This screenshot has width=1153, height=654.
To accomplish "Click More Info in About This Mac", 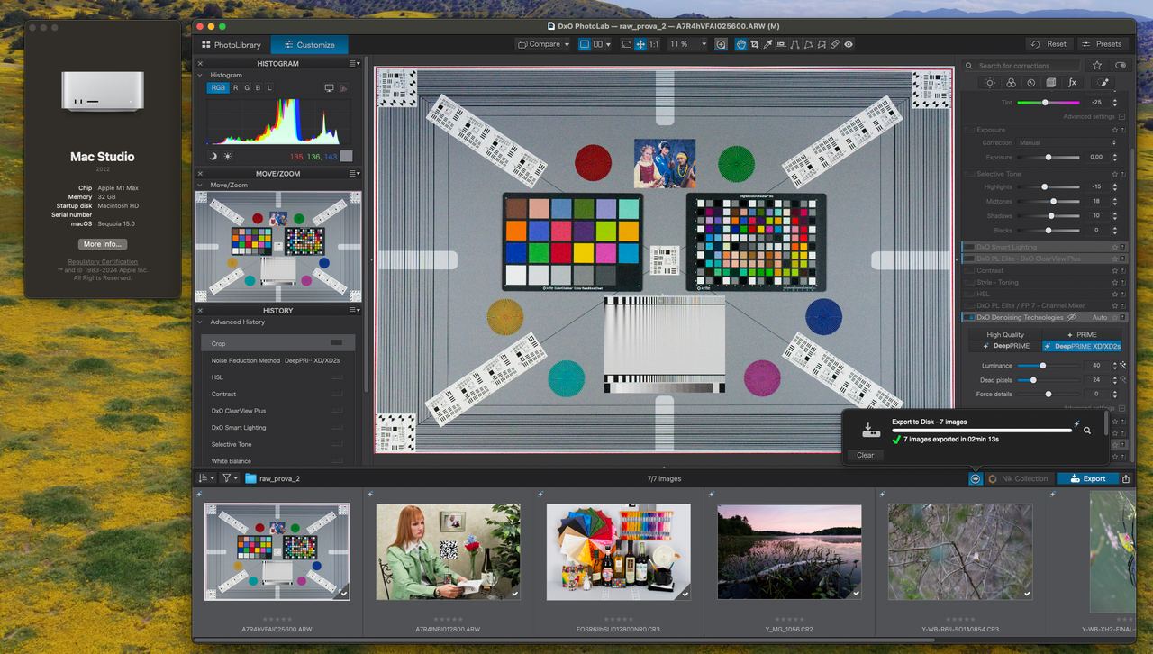I will [x=102, y=244].
